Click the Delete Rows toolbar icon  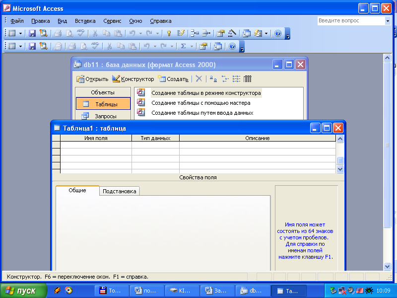click(206, 33)
